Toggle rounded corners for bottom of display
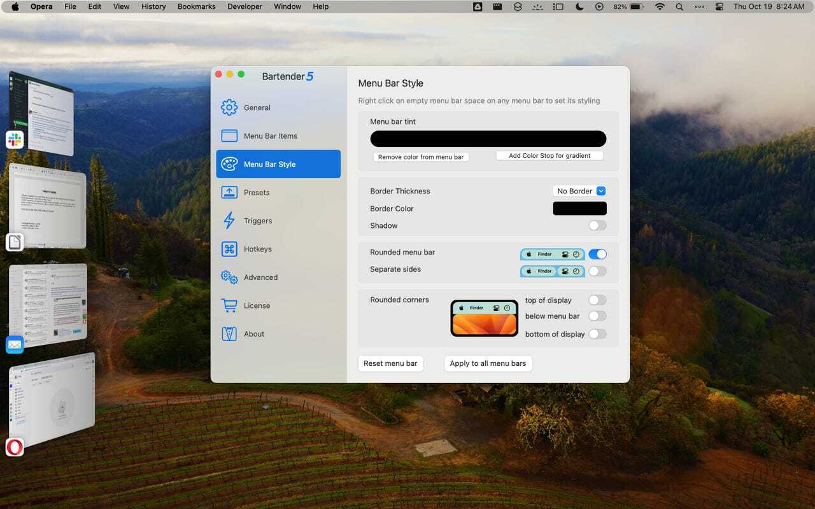This screenshot has height=509, width=815. (597, 333)
